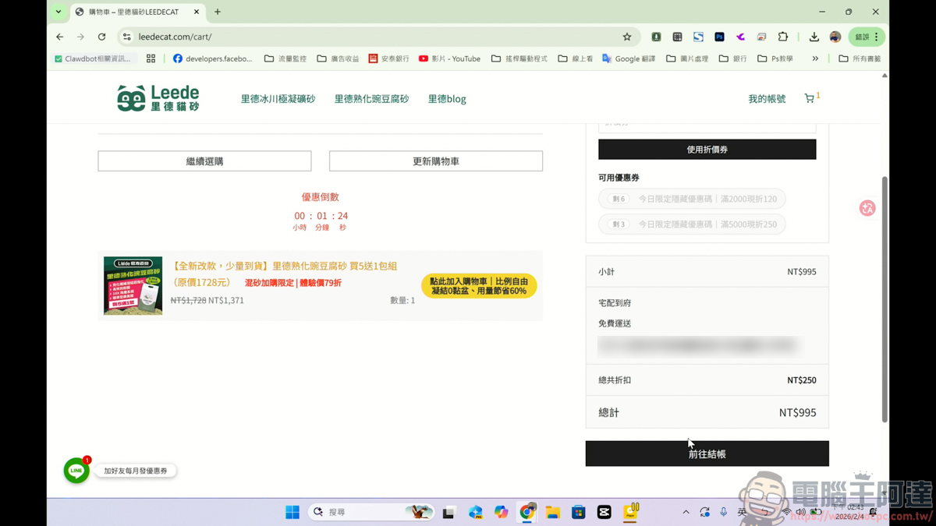This screenshot has height=526, width=936.
Task: Toggle the bookmark star in the address bar
Action: pyautogui.click(x=627, y=37)
